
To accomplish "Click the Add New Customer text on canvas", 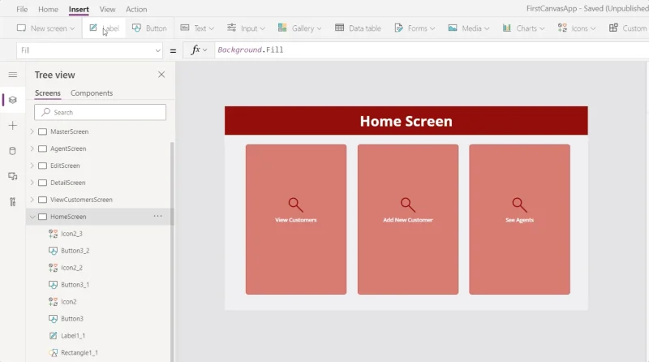I will (408, 220).
